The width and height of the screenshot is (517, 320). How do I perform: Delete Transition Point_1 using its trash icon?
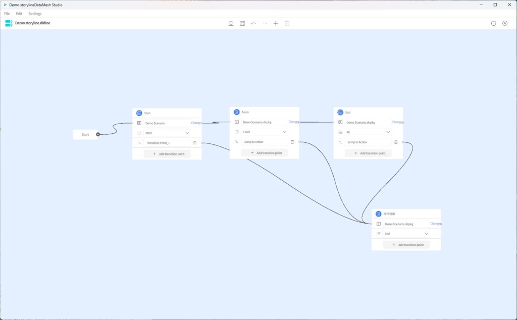tap(195, 142)
